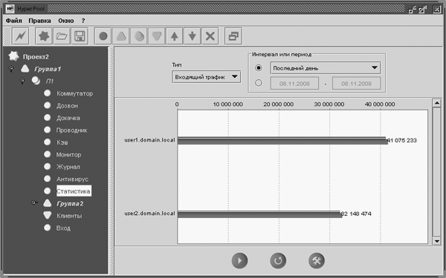The height and width of the screenshot is (278, 446).
Task: Click the Проект2 star icon in tree
Action: (x=13, y=56)
